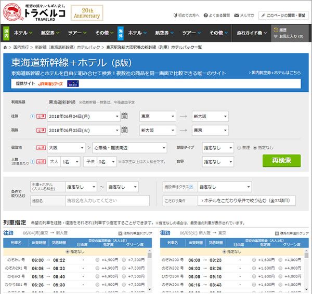This screenshot has height=294, width=312.
Task: Follow 国内航空券+ホテルはこちら link
Action: [x=275, y=73]
